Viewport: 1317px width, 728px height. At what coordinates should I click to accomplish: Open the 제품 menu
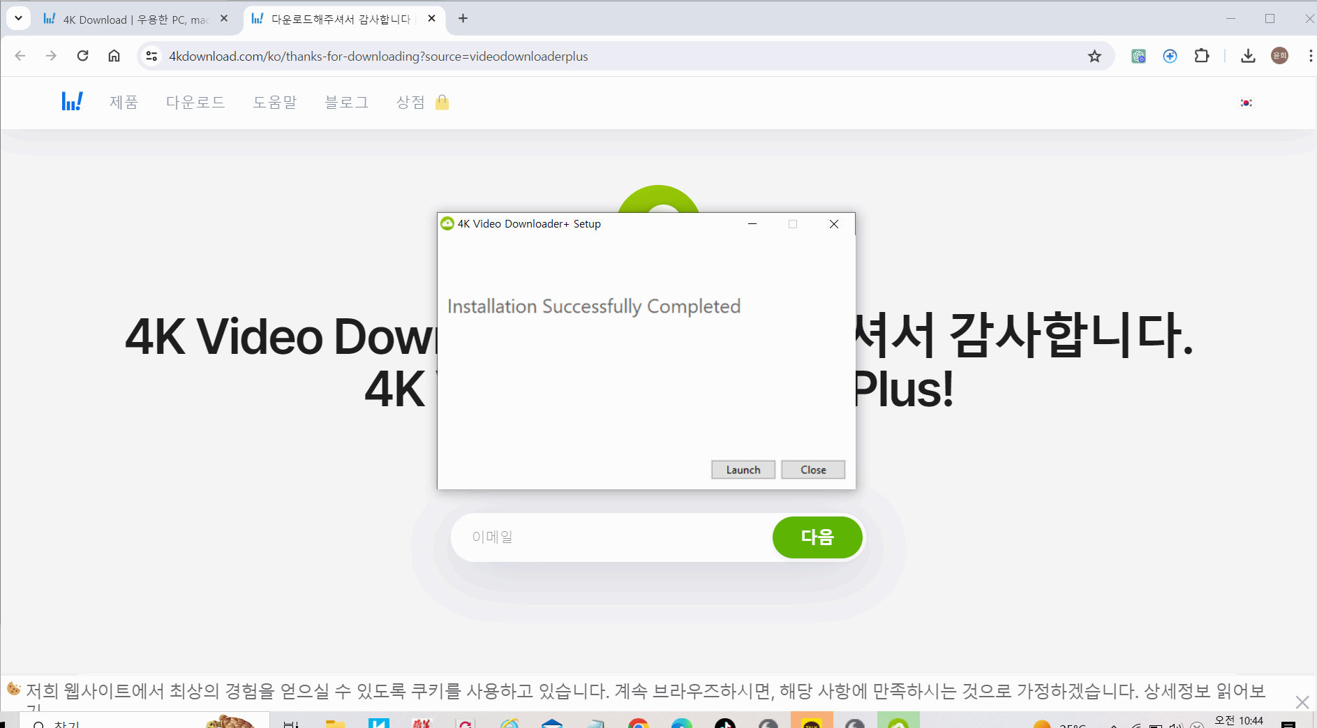[124, 102]
